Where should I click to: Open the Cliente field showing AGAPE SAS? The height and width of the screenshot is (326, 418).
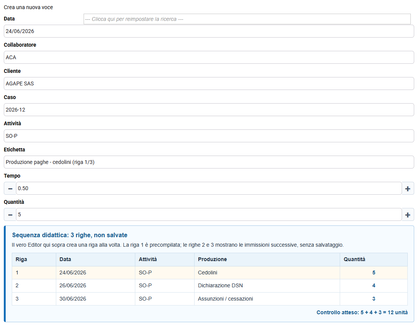tap(209, 83)
